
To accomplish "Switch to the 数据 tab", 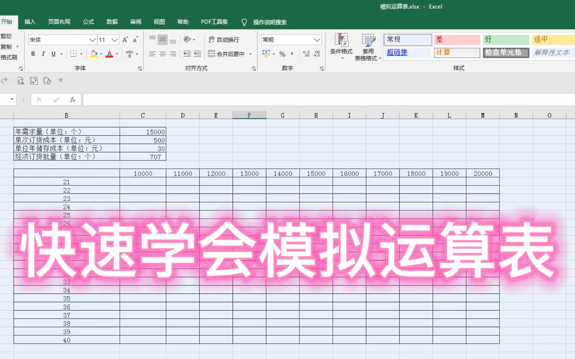I will coord(112,22).
